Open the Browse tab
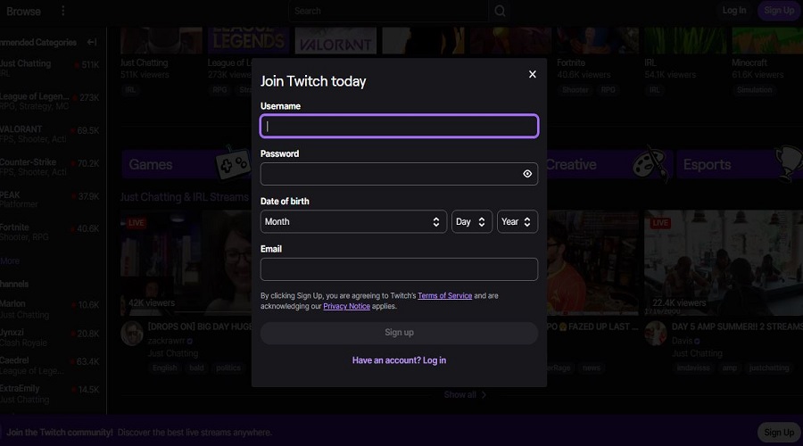The image size is (803, 446). pyautogui.click(x=23, y=12)
